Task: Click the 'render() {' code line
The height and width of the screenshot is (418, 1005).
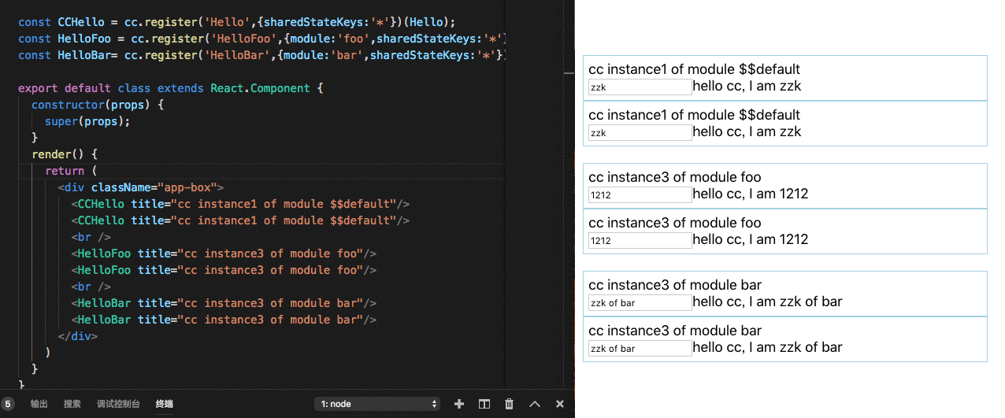Action: tap(65, 154)
